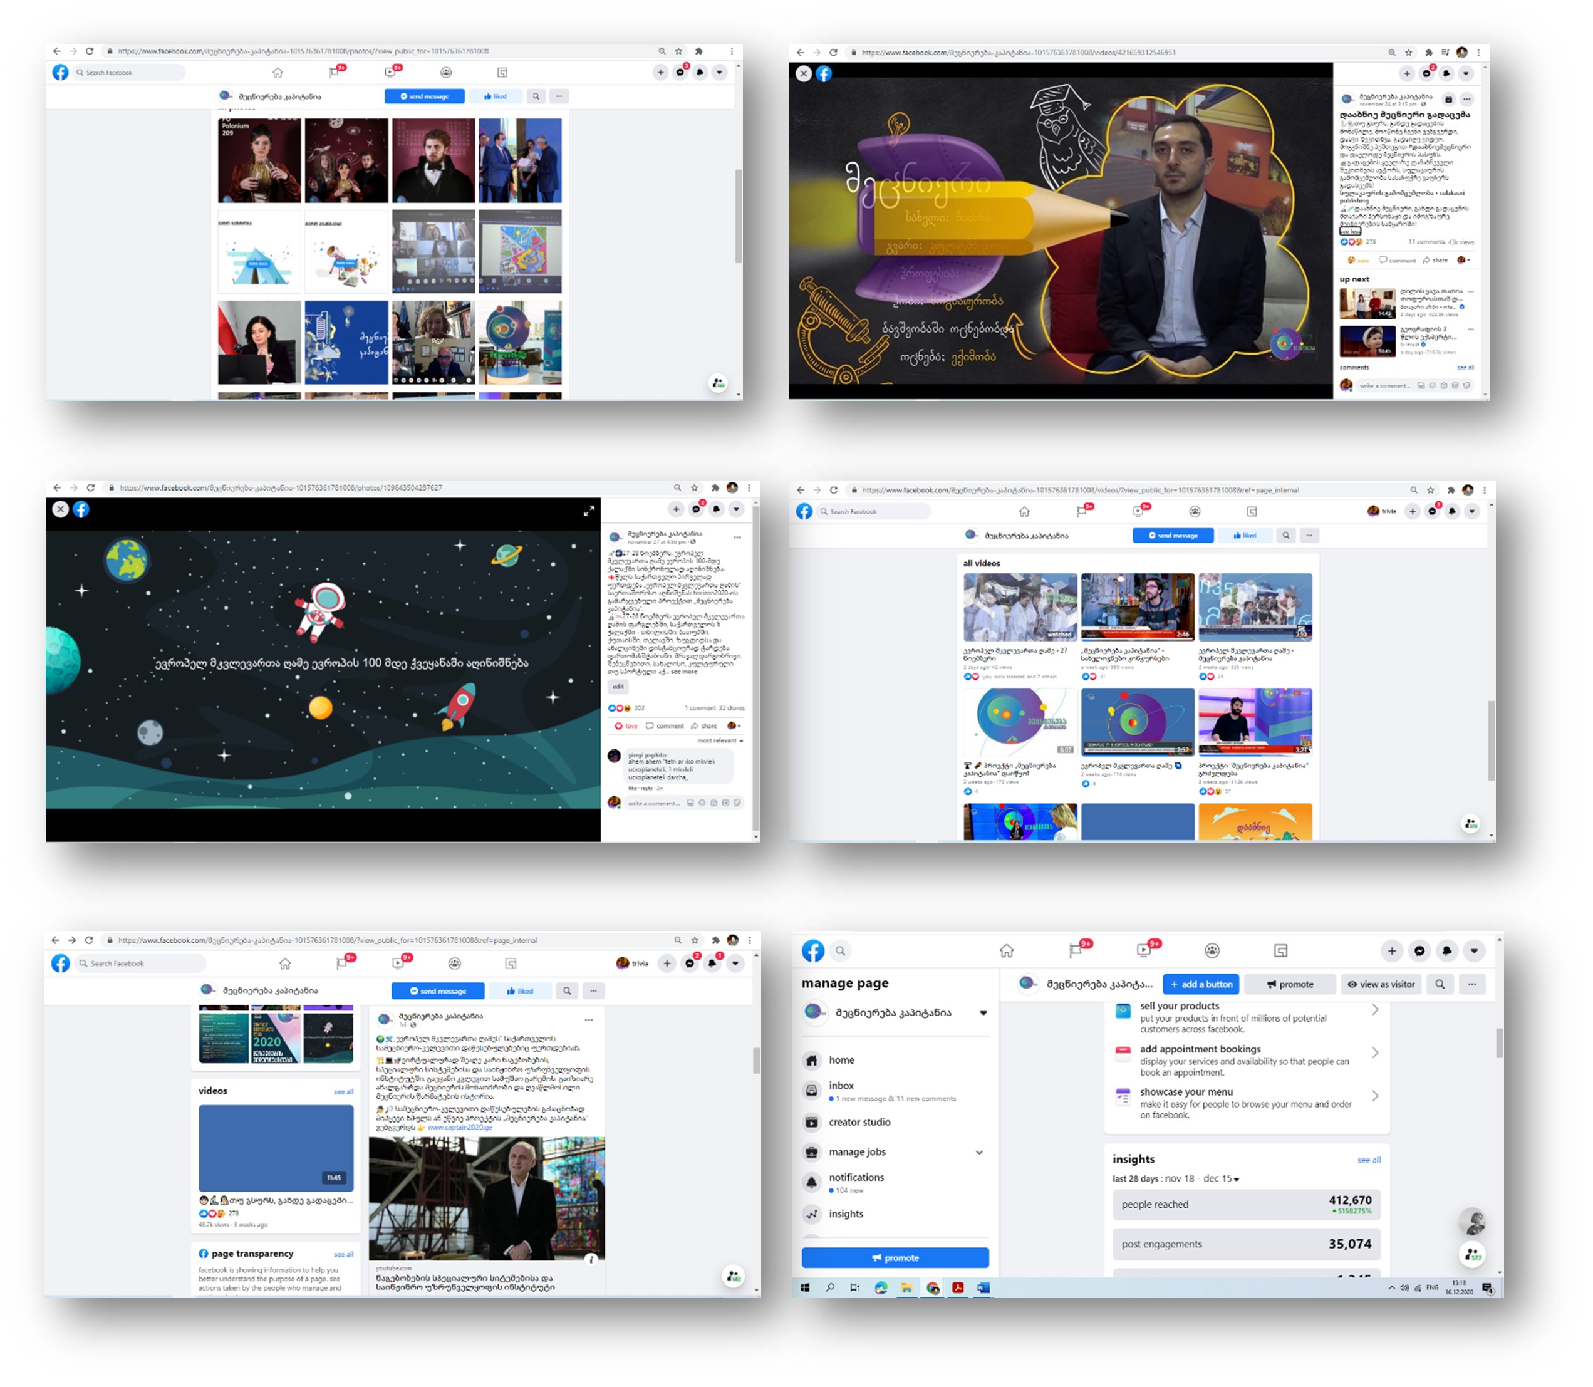Click the Adobe Acrobat taskbar icon
The height and width of the screenshot is (1387, 1593).
tap(958, 1288)
